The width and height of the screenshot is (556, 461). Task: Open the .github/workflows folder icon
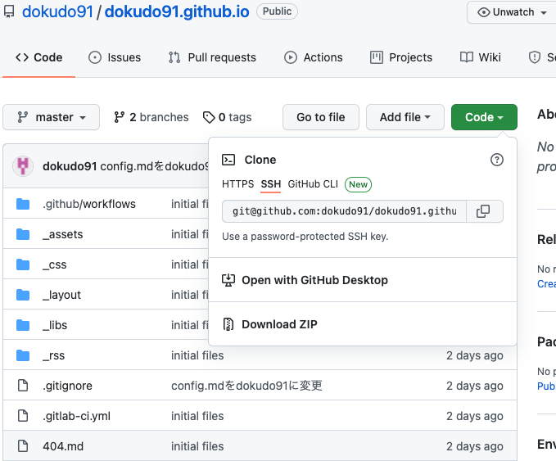click(23, 204)
